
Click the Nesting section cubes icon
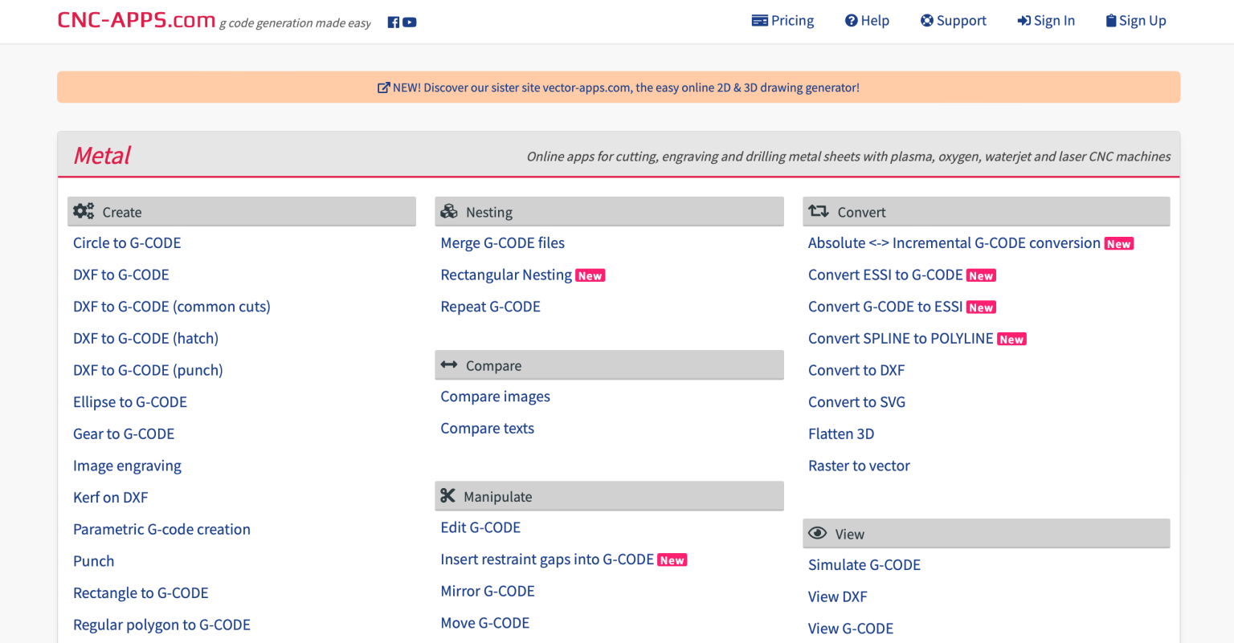[449, 211]
